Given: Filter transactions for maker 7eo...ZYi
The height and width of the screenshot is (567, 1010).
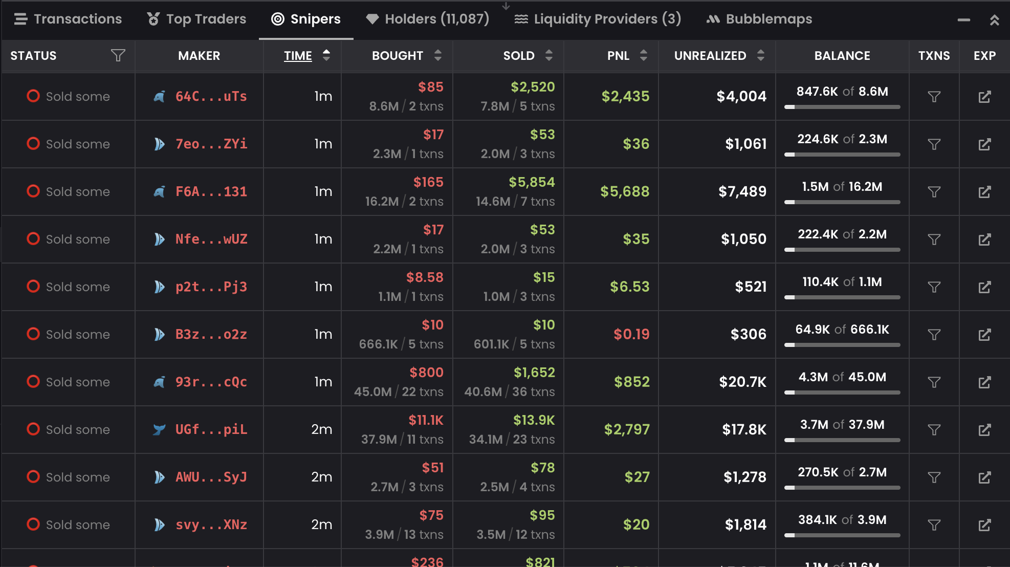Looking at the screenshot, I should click(934, 144).
